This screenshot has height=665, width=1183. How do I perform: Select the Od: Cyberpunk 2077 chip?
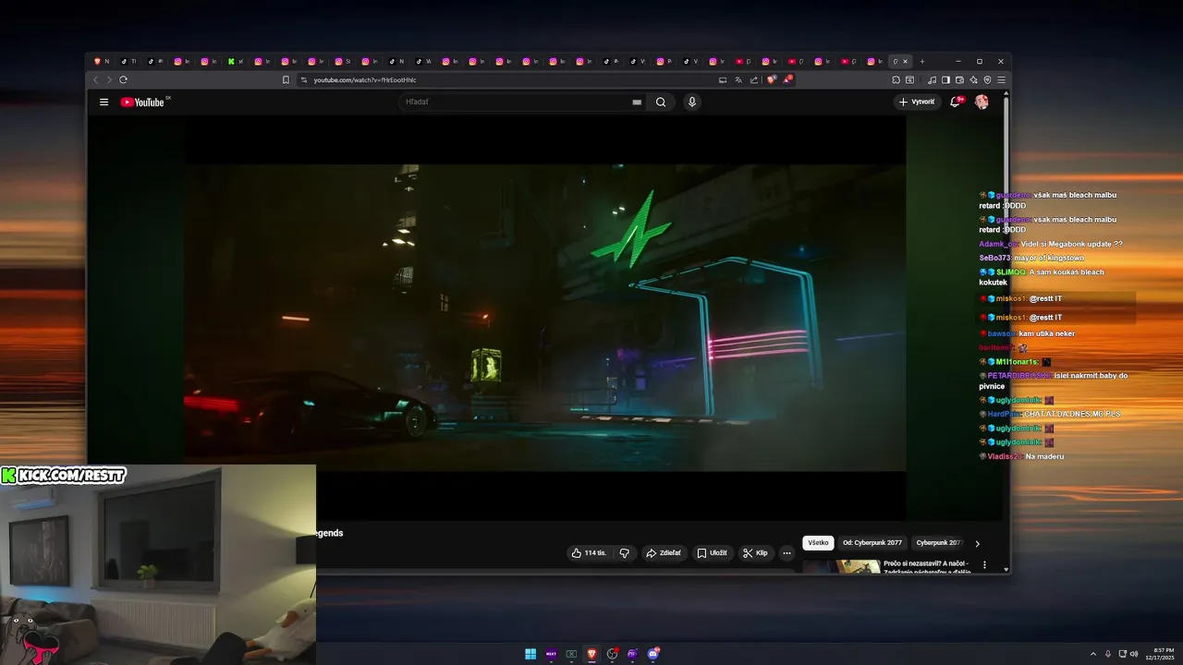(x=872, y=543)
